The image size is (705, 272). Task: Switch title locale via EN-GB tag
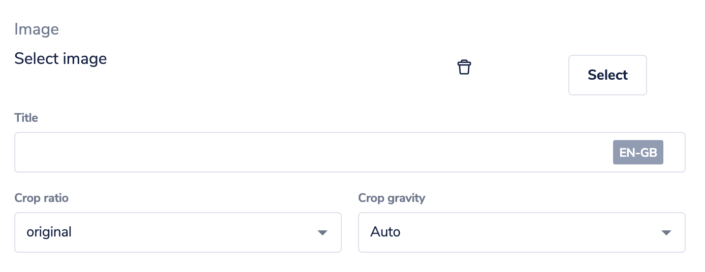click(x=638, y=153)
